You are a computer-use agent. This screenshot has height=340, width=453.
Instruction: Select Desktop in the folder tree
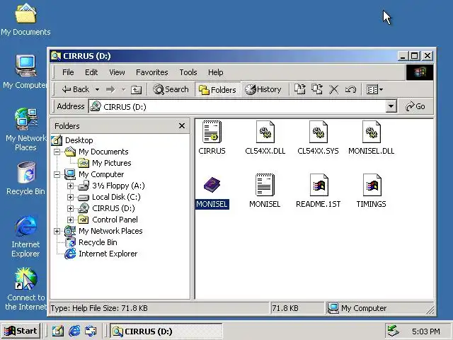click(79, 140)
